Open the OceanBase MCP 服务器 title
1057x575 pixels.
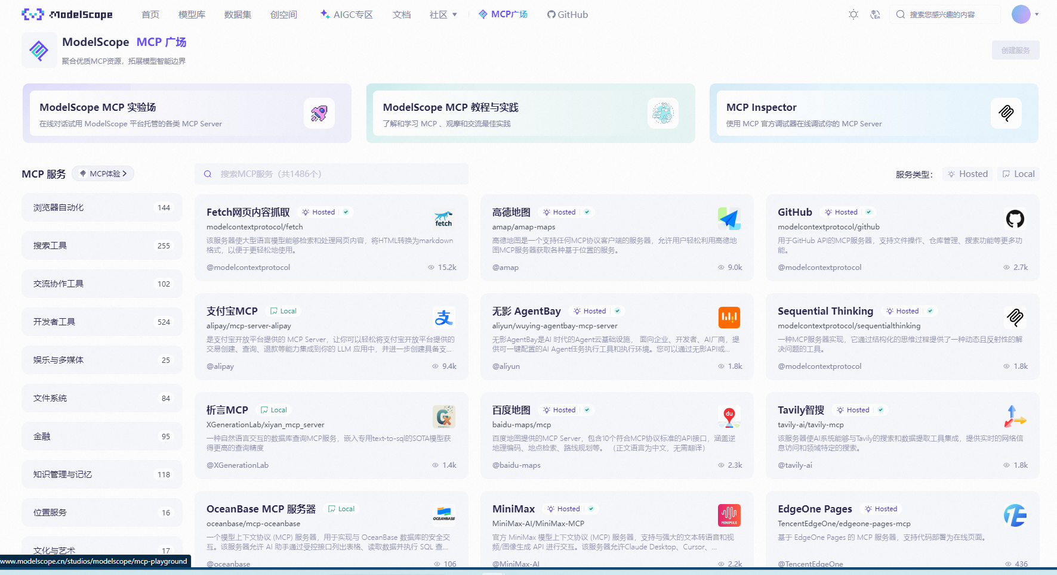click(261, 509)
